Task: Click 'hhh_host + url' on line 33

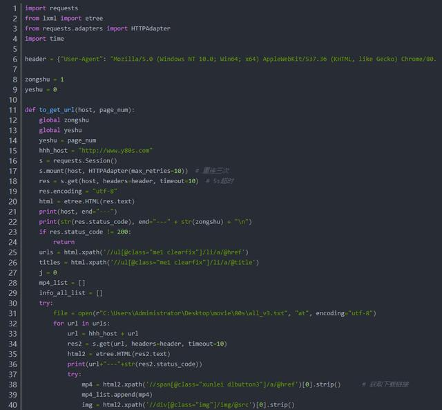Action: tap(113, 333)
